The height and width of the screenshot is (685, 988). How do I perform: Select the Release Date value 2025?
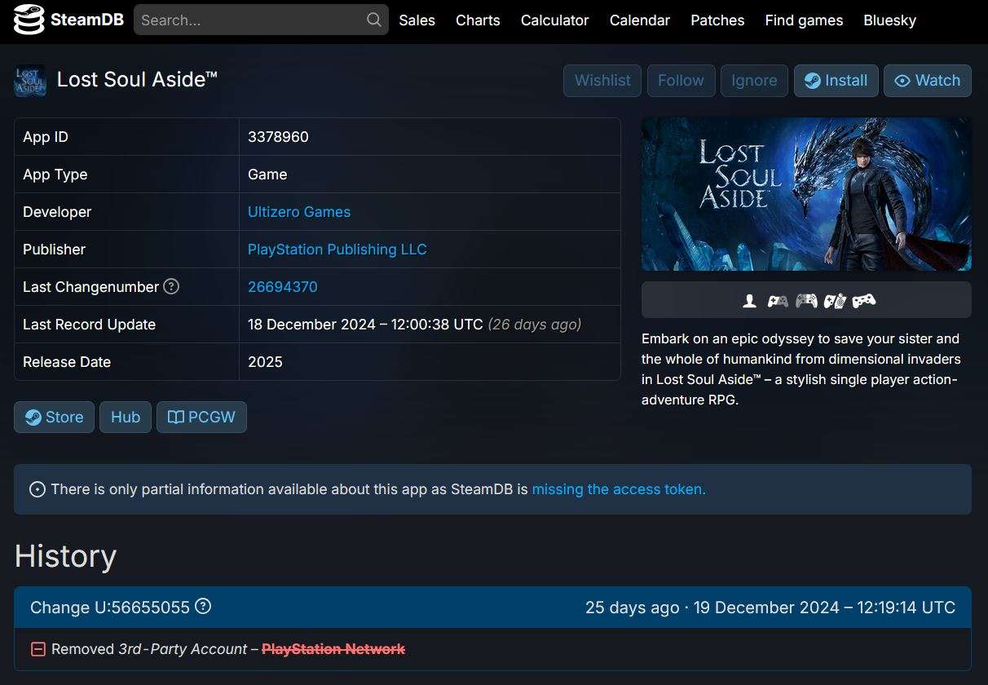[x=265, y=362]
